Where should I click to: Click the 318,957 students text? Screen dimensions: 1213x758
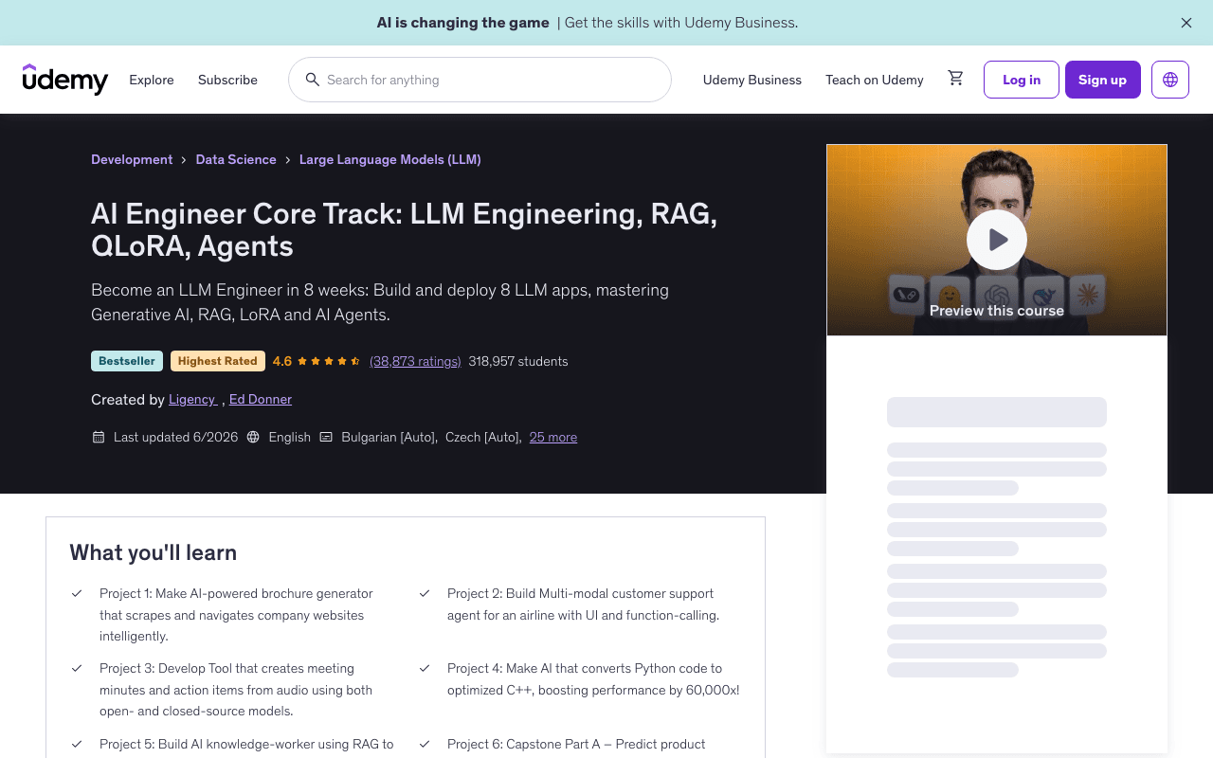pyautogui.click(x=518, y=361)
